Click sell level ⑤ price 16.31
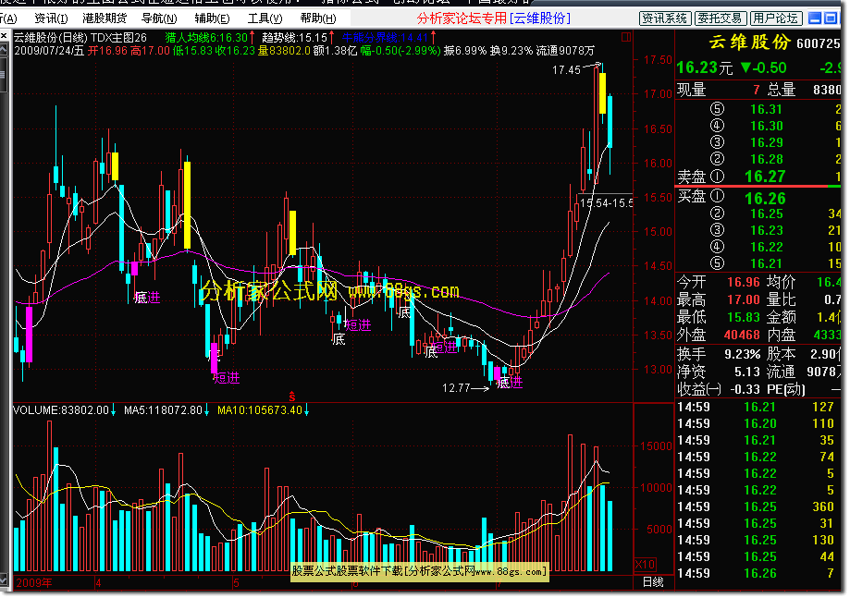The image size is (850, 598). pos(766,109)
